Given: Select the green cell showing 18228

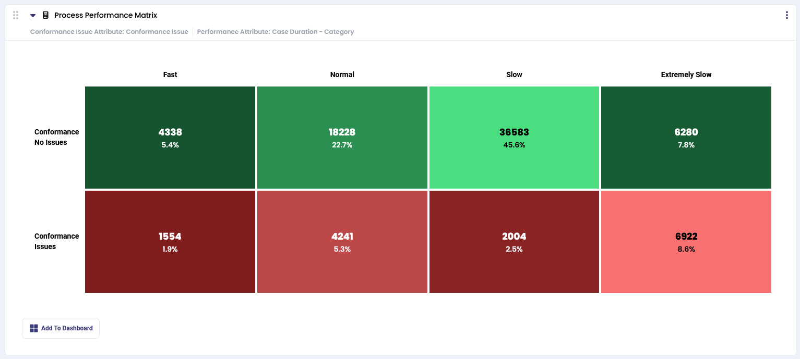Looking at the screenshot, I should 342,138.
